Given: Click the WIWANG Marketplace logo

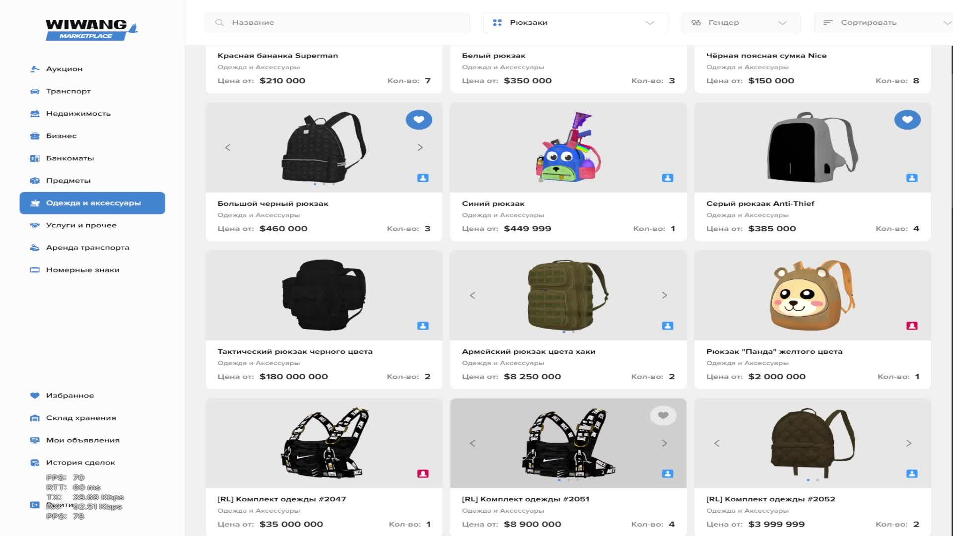Looking at the screenshot, I should (x=91, y=29).
